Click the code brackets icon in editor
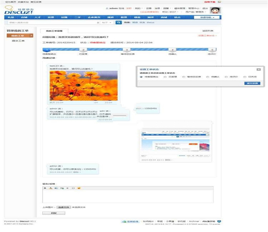The height and width of the screenshot is (232, 268). [73, 188]
